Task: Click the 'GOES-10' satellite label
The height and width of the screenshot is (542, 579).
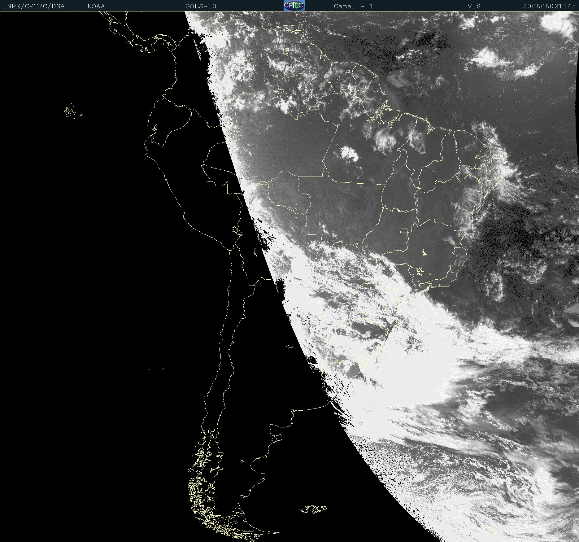Action: pos(201,6)
